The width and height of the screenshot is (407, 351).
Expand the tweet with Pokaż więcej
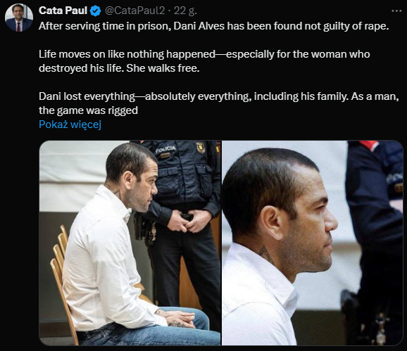click(x=70, y=125)
